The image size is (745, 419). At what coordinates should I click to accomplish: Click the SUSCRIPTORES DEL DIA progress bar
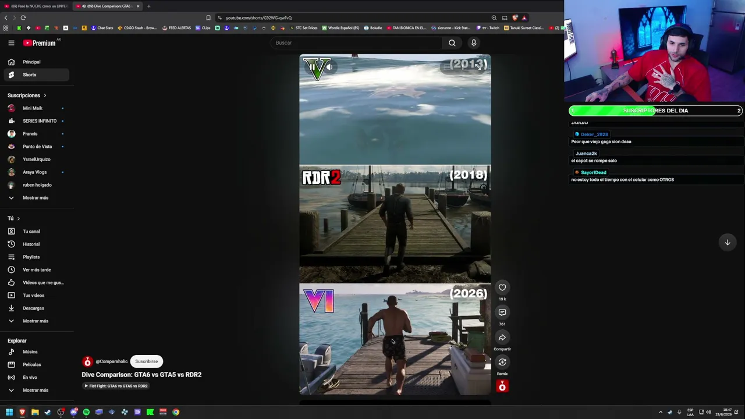coord(655,111)
